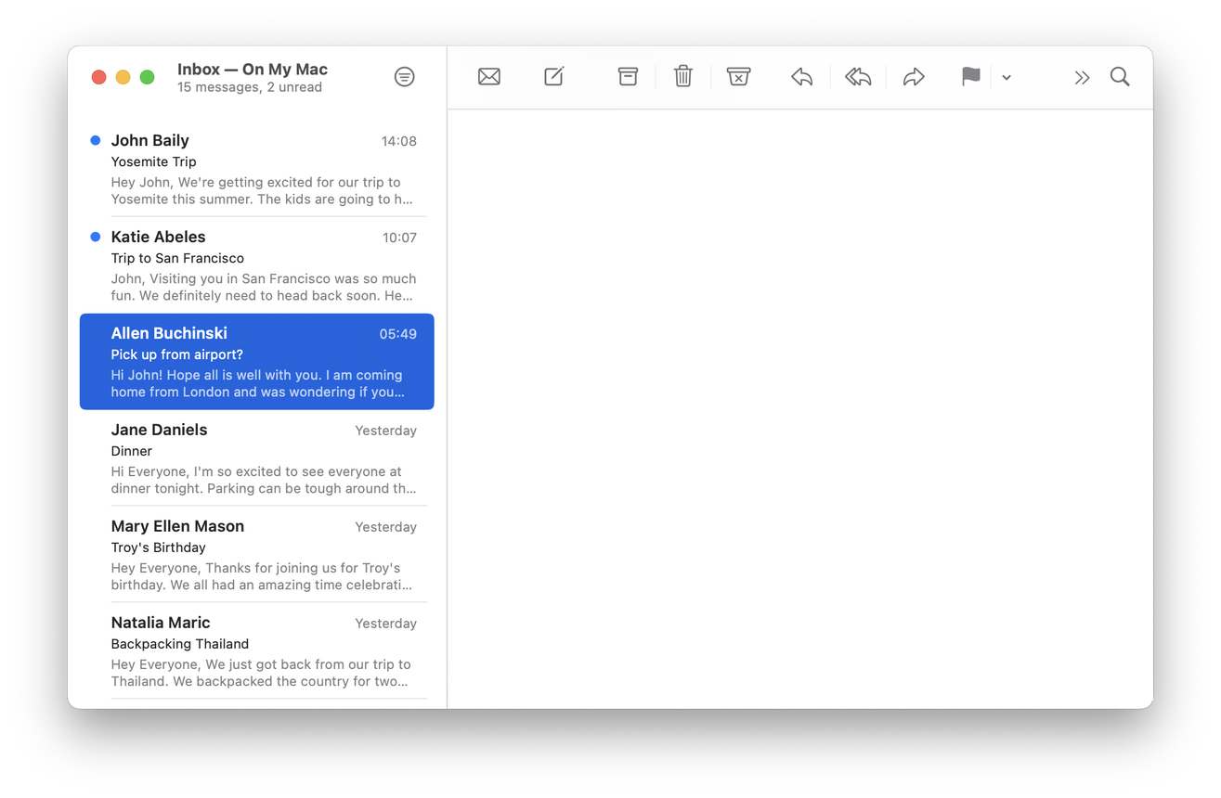The height and width of the screenshot is (798, 1221).
Task: Close the Mail window with red button
Action: click(98, 77)
